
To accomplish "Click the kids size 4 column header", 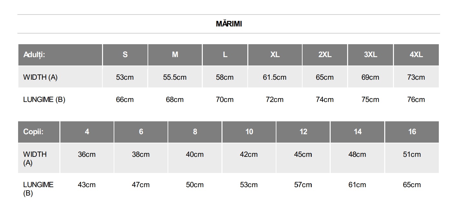I will 87,132.
